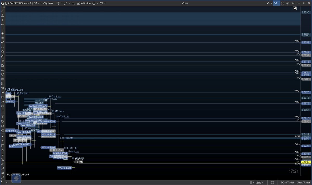
Task: Expand crosshair mode dropdown arrow
Action: pyautogui.click(x=97, y=3)
